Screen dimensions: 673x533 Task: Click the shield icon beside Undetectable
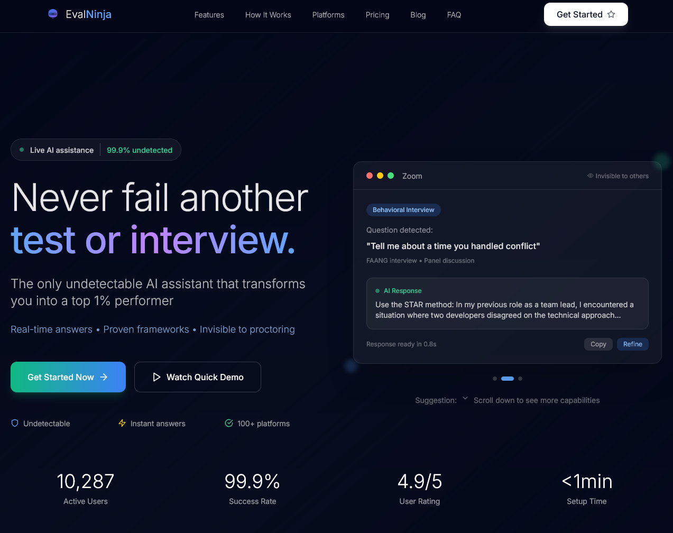[15, 423]
